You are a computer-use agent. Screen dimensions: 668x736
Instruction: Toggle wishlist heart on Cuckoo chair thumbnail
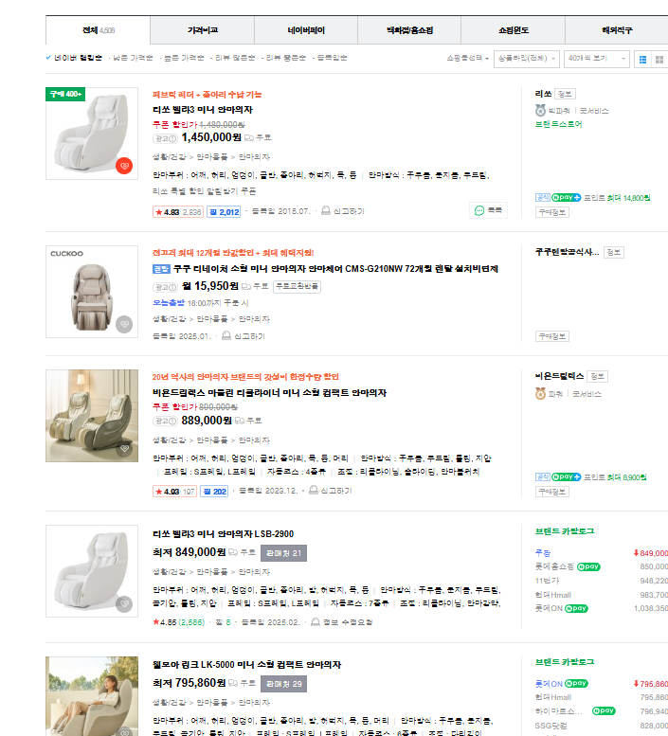pyautogui.click(x=124, y=324)
